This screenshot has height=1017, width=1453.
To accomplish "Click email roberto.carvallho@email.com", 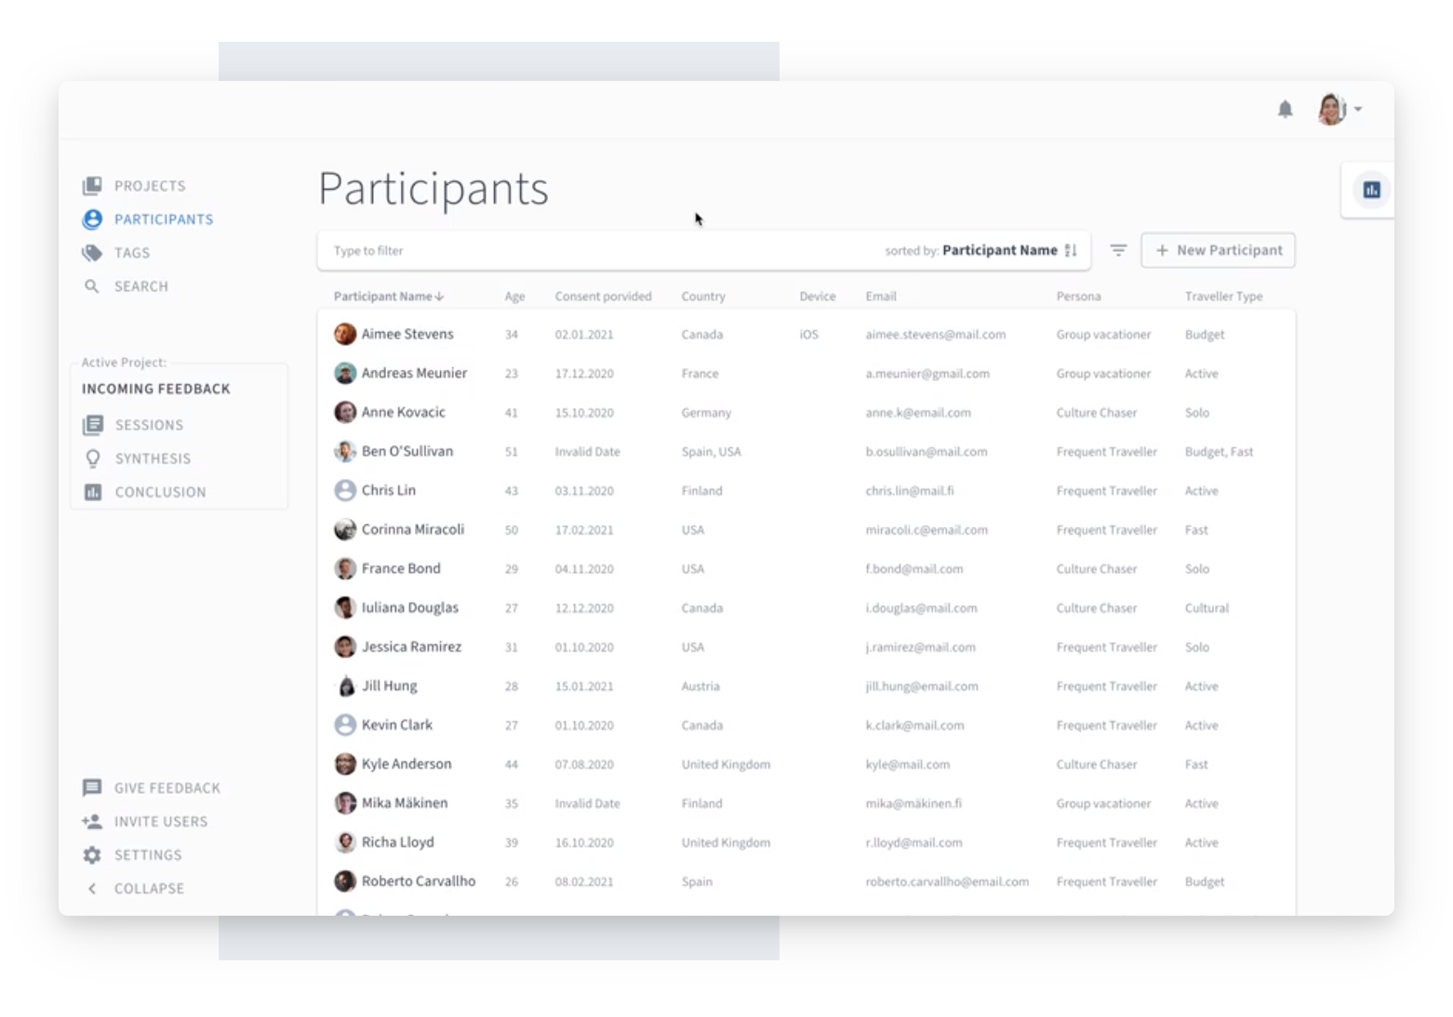I will tap(947, 881).
